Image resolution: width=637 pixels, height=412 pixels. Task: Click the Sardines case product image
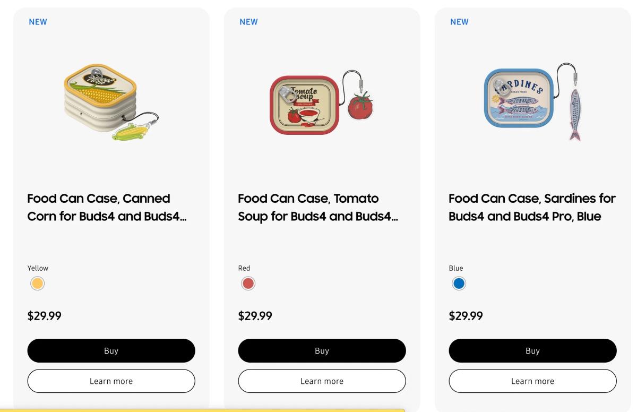532,102
